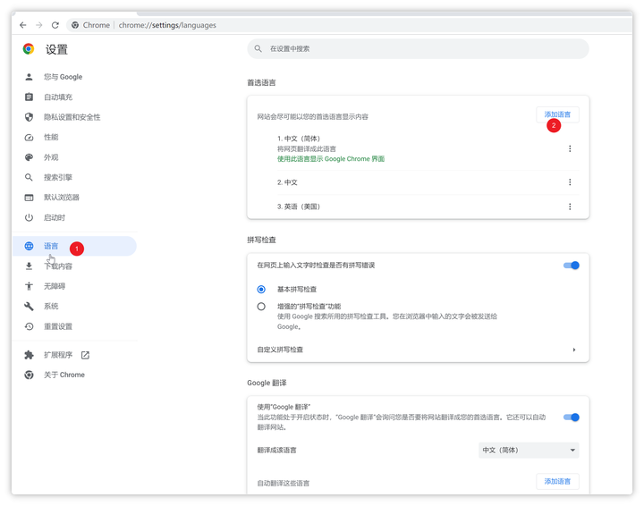Open more options for 英语（美国）
The image size is (644, 506).
click(x=570, y=207)
